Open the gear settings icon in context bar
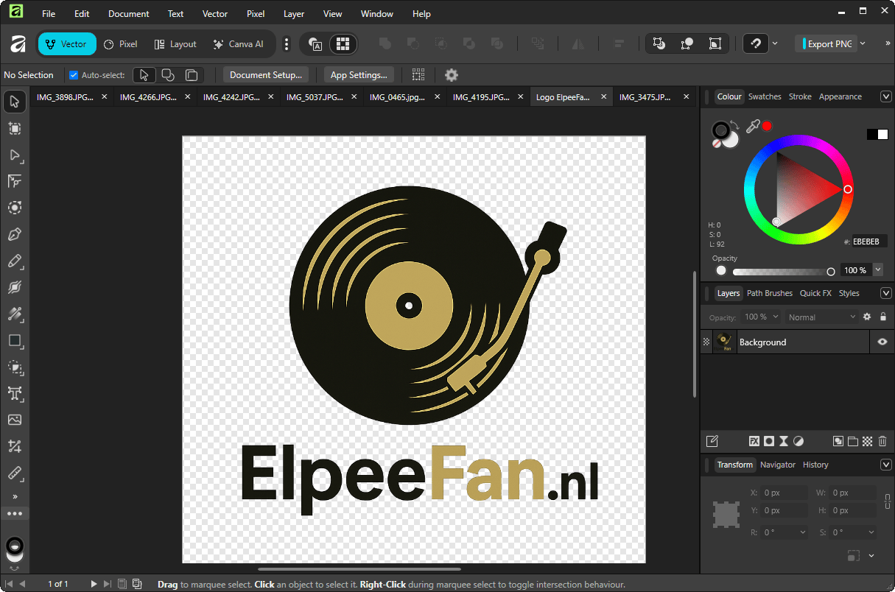Image resolution: width=895 pixels, height=592 pixels. point(452,75)
